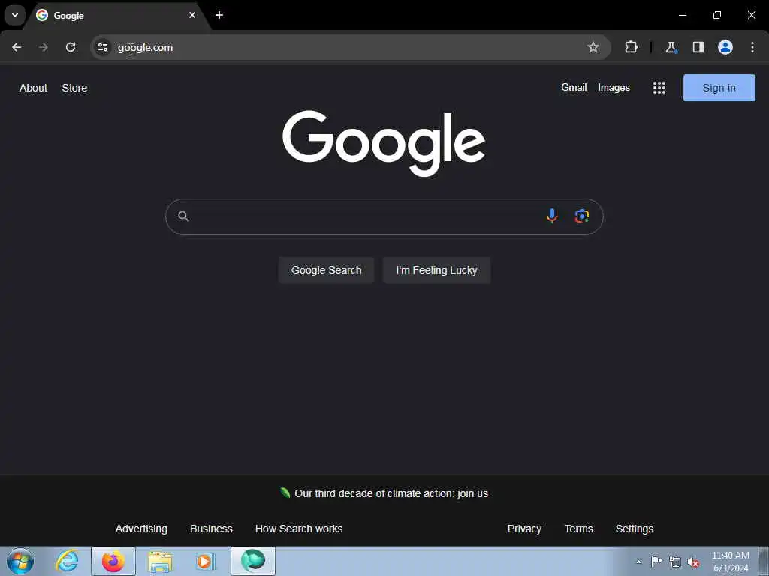769x576 pixels.
Task: Reload the Google page
Action: 71,47
